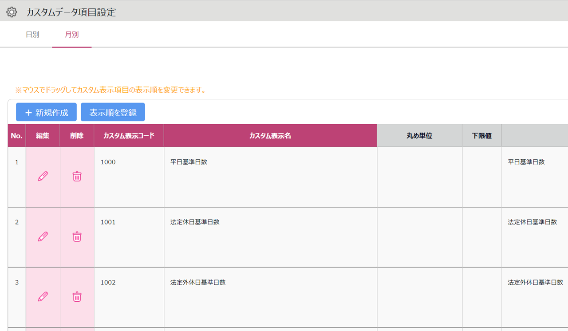Click row number 1 cell
This screenshot has height=331, width=568.
pos(17,177)
